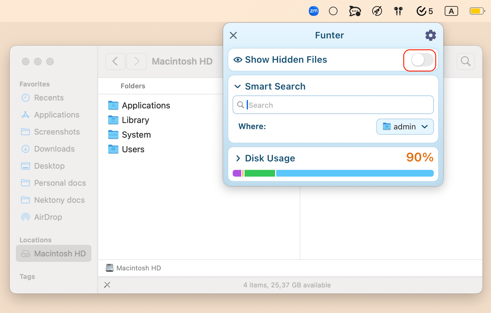Click the magnifier icon in Smart Search field
Viewport: 491px width, 313px height.
[x=240, y=105]
